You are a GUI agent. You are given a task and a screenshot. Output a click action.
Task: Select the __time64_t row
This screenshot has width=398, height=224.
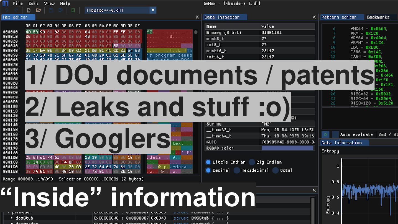pos(260,136)
